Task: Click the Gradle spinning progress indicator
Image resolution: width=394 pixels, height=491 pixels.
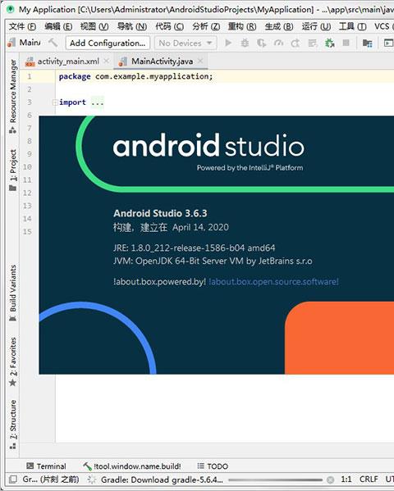Action: click(x=92, y=480)
